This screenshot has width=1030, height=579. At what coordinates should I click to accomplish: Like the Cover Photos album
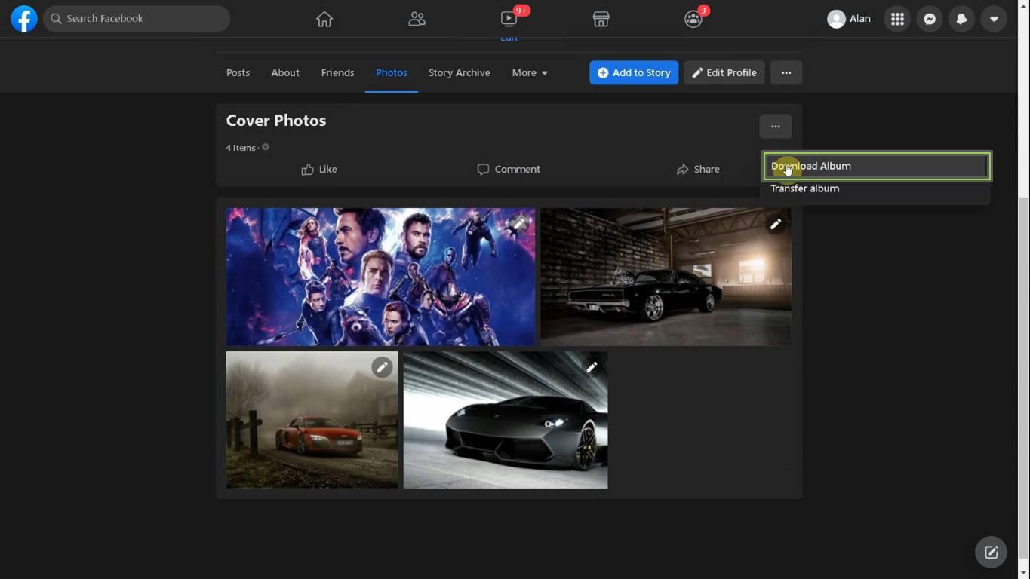(319, 169)
